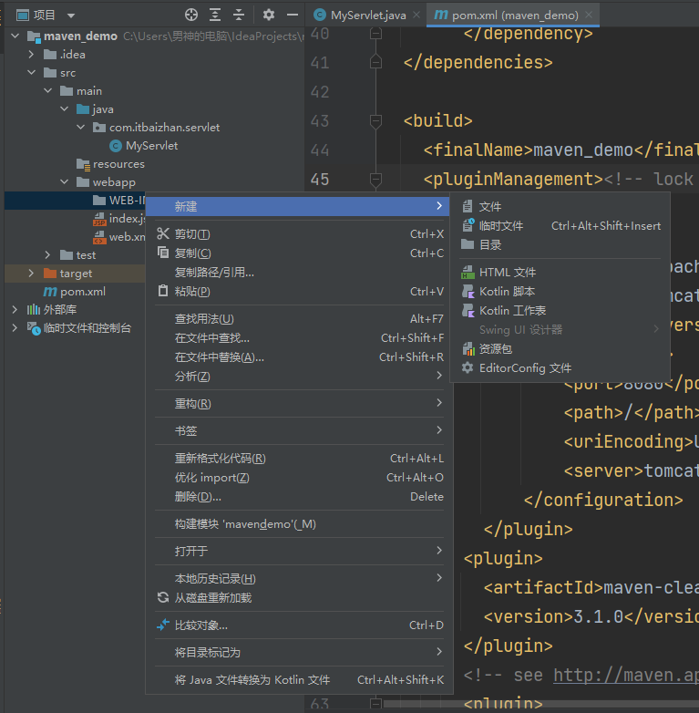Hide the project panel with minus icon
Image resolution: width=699 pixels, height=713 pixels.
pyautogui.click(x=293, y=15)
